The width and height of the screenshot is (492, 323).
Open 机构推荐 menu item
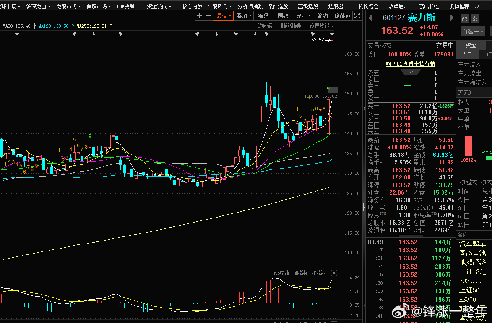[x=459, y=6]
